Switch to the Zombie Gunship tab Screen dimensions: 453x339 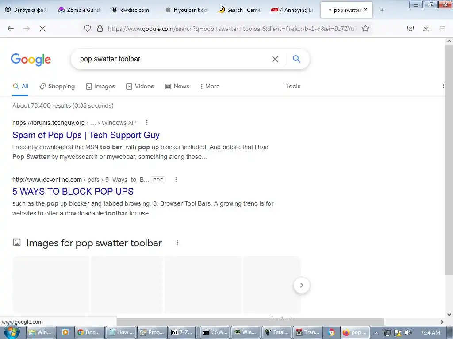pos(80,10)
